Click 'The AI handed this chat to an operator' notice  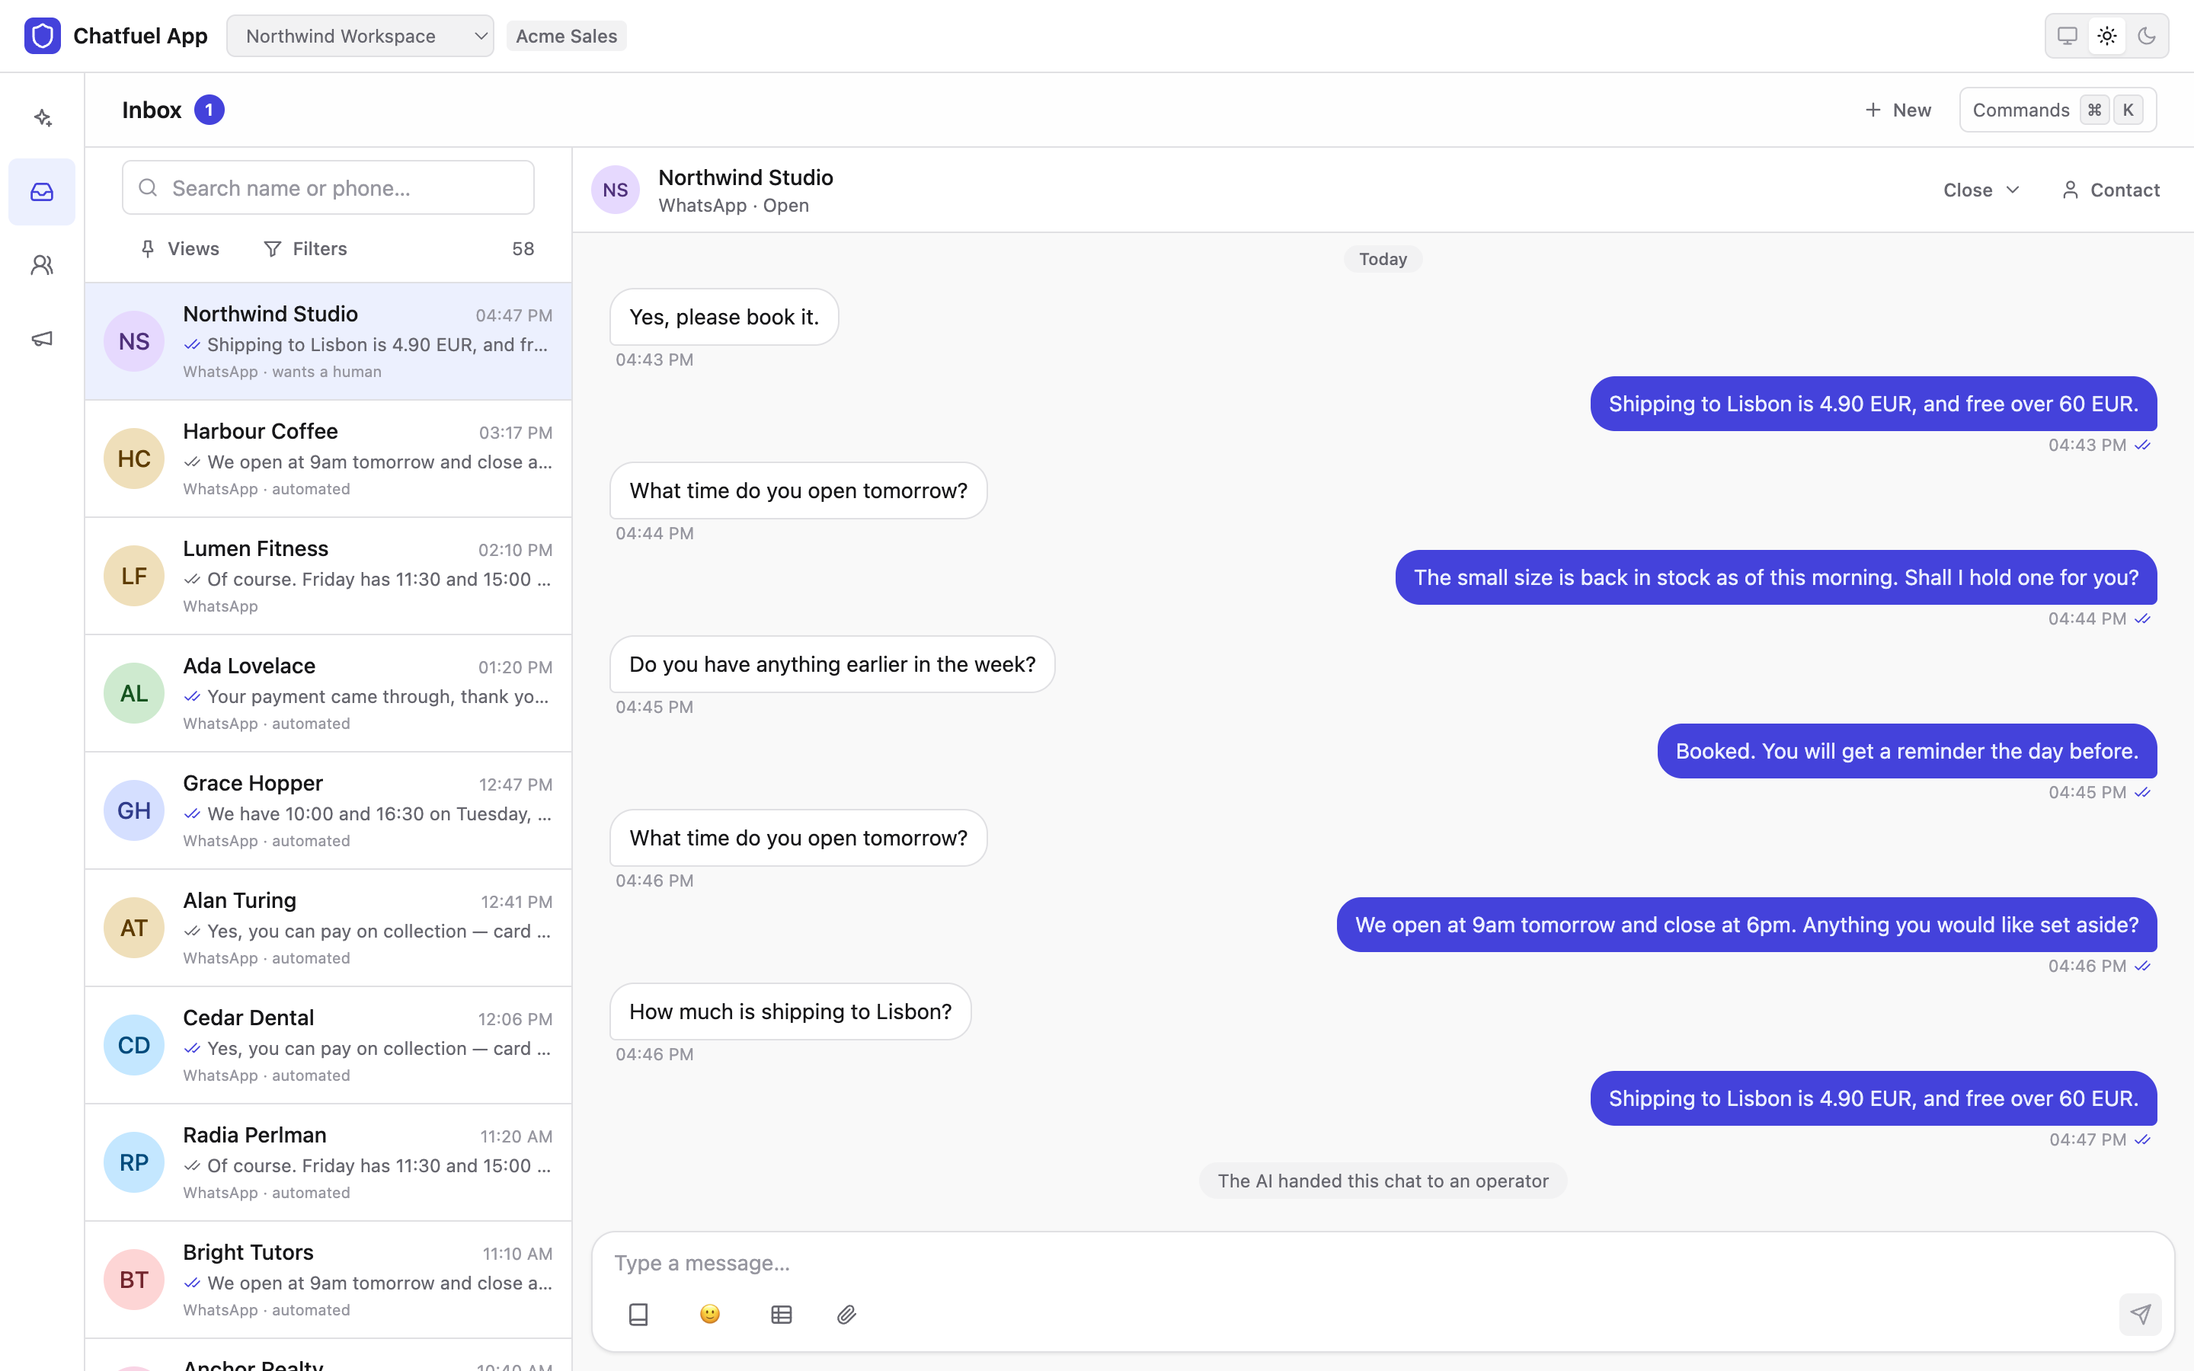point(1383,1181)
